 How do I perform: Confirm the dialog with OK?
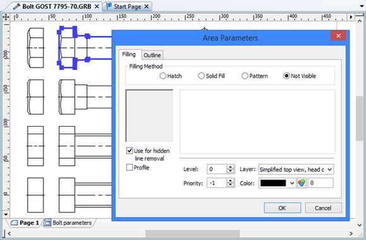point(282,208)
